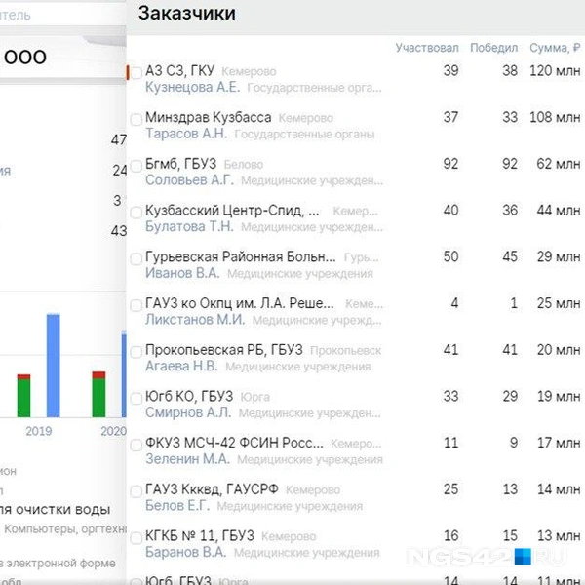585x585 pixels.
Task: Open contact Белов Е.Г.
Action: (177, 505)
